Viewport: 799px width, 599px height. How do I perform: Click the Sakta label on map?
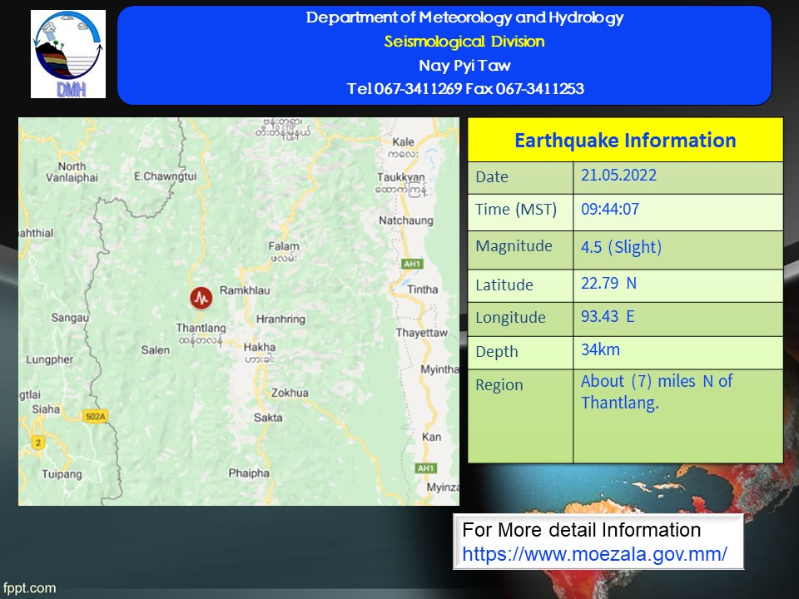[268, 418]
